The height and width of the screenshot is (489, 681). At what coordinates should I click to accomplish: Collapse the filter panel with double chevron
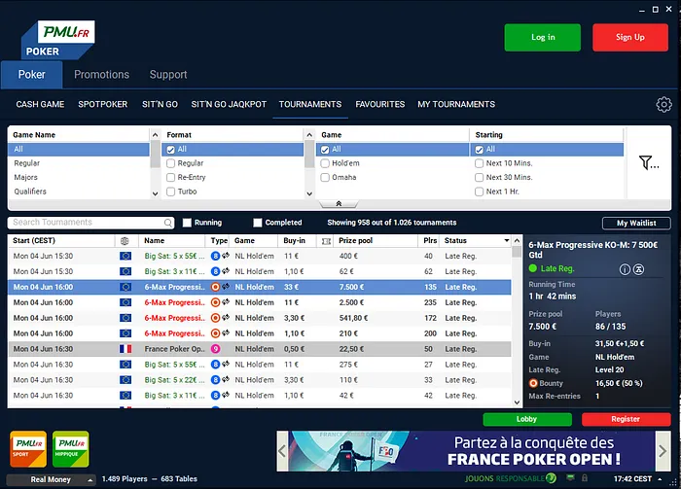click(339, 204)
